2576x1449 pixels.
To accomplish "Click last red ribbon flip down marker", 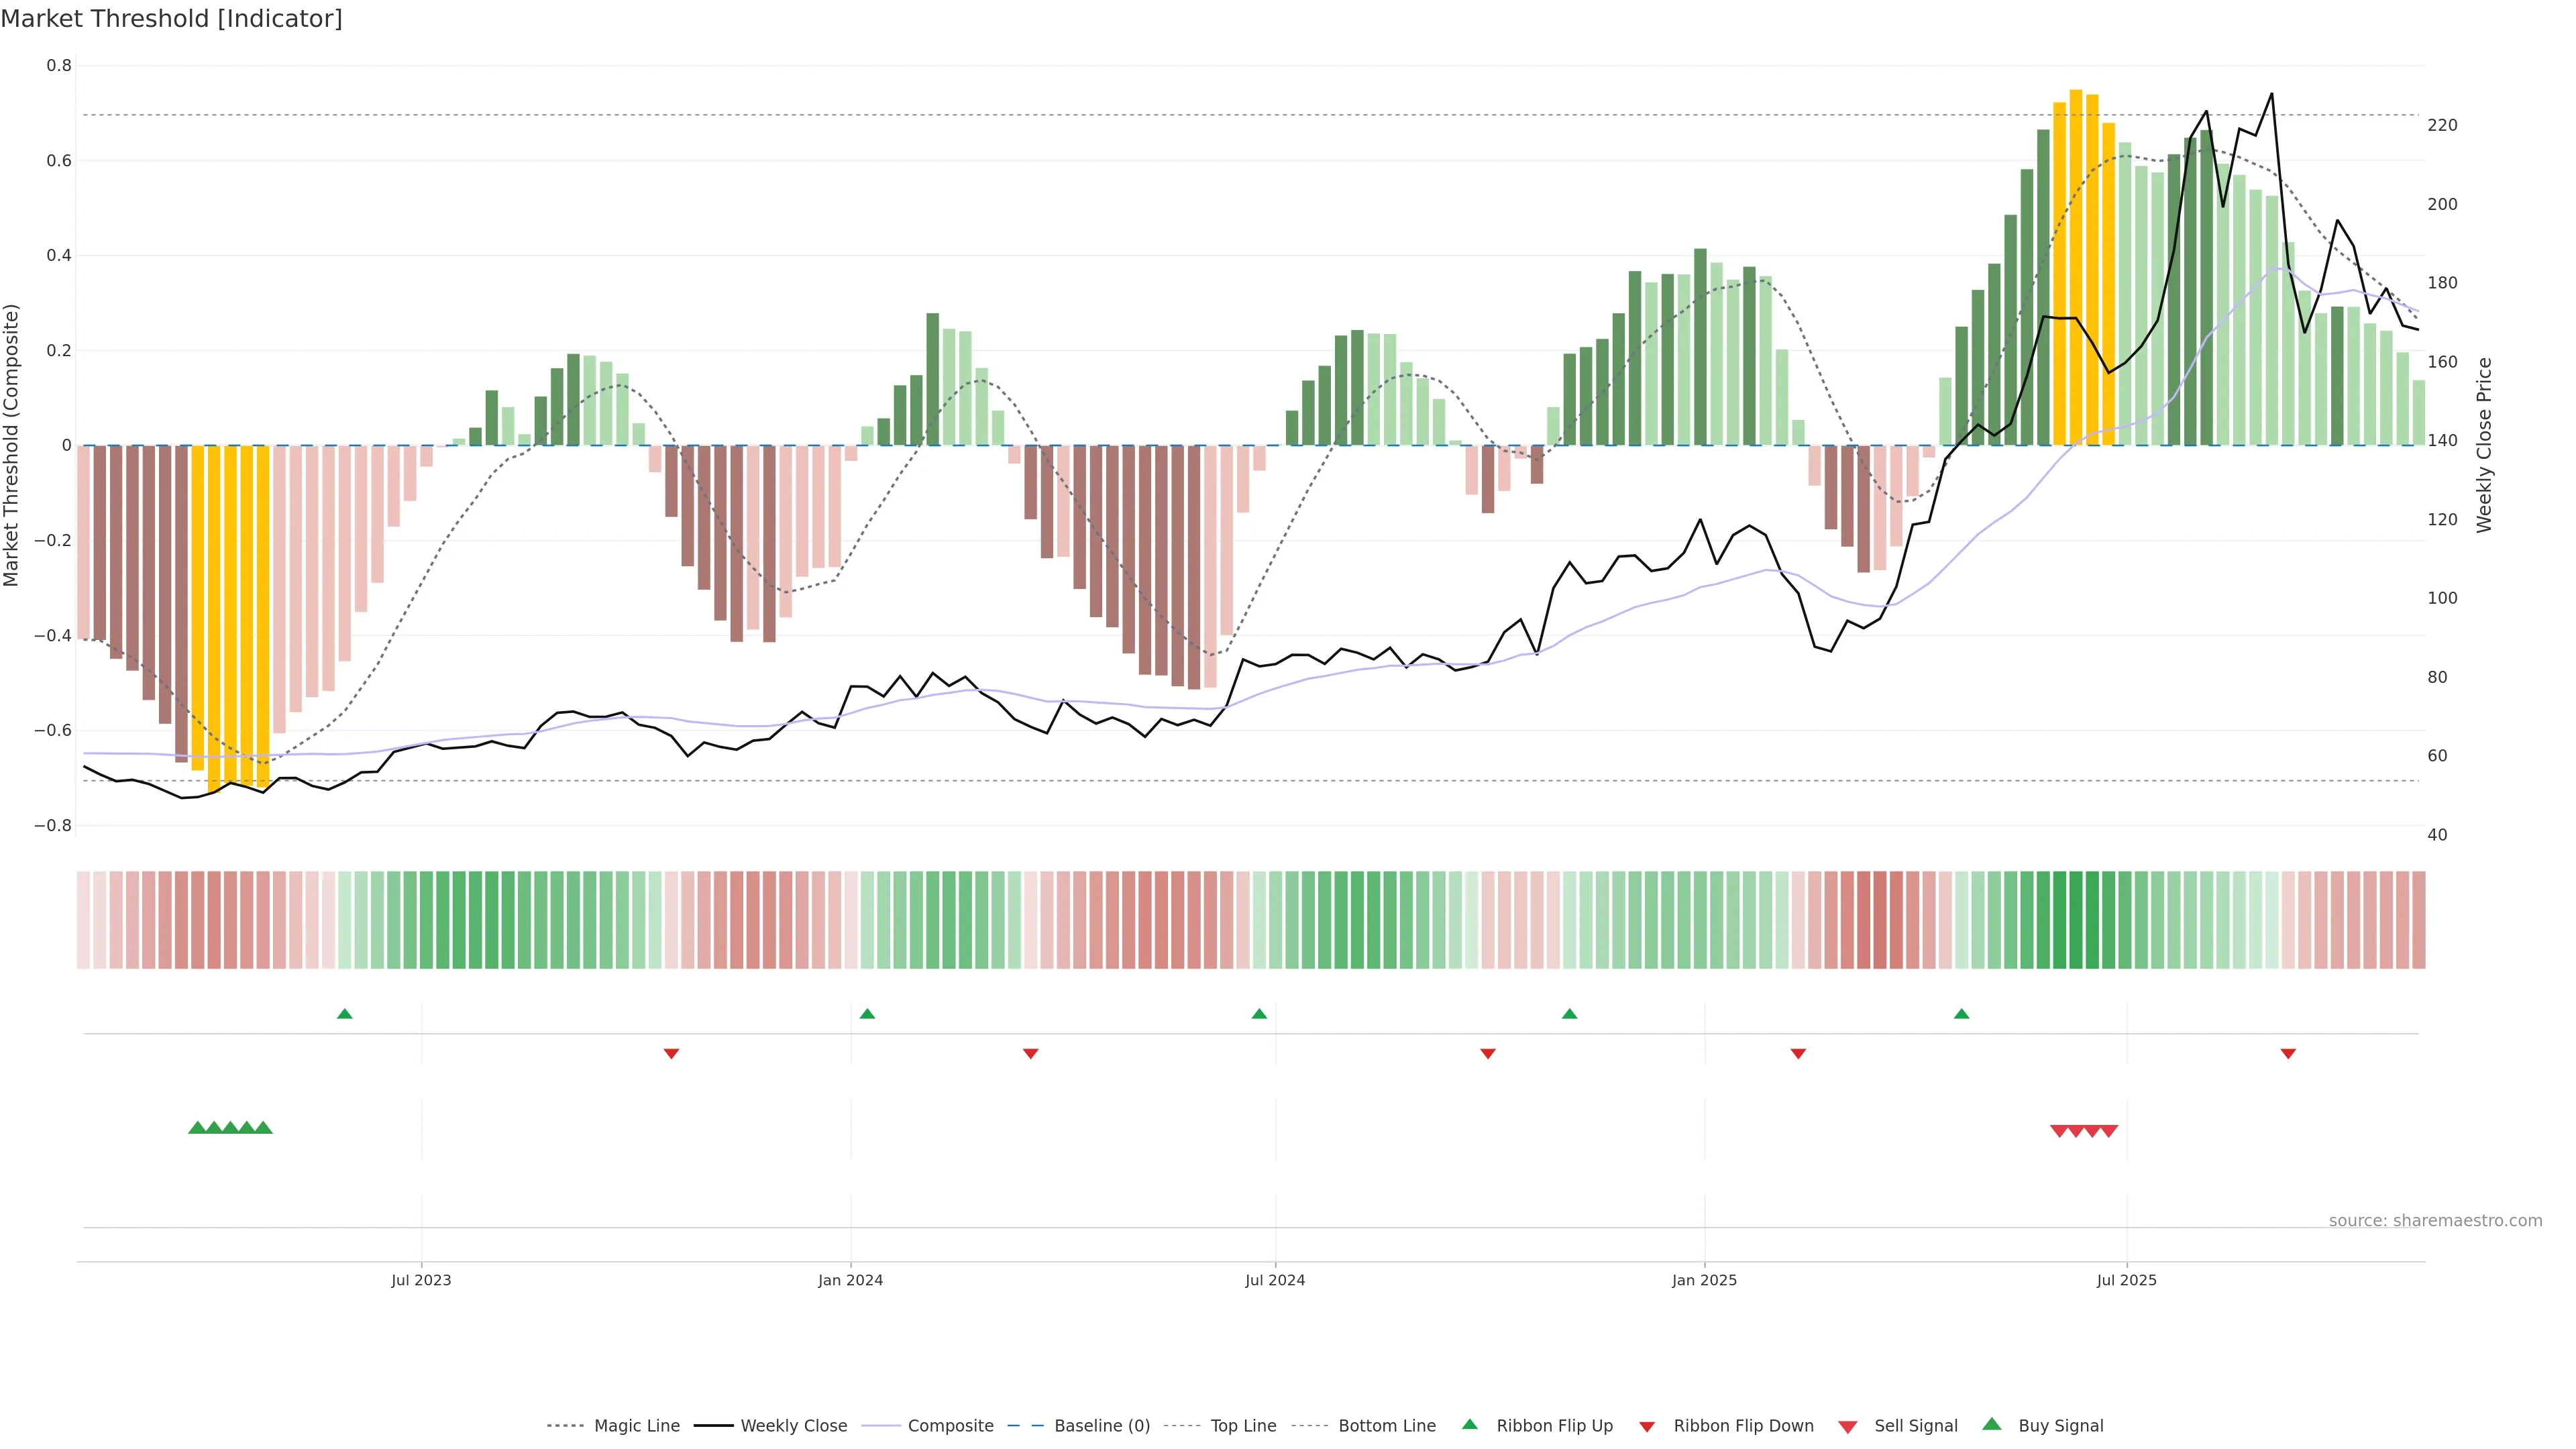I will (2288, 1054).
